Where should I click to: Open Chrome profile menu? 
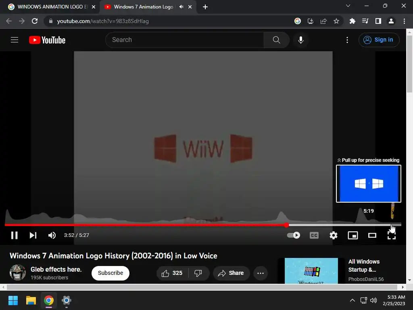click(x=391, y=21)
